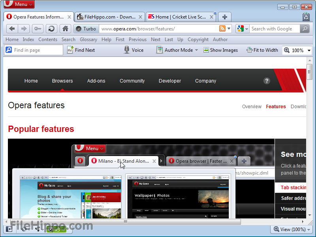Focus the Find in page field

34,50
